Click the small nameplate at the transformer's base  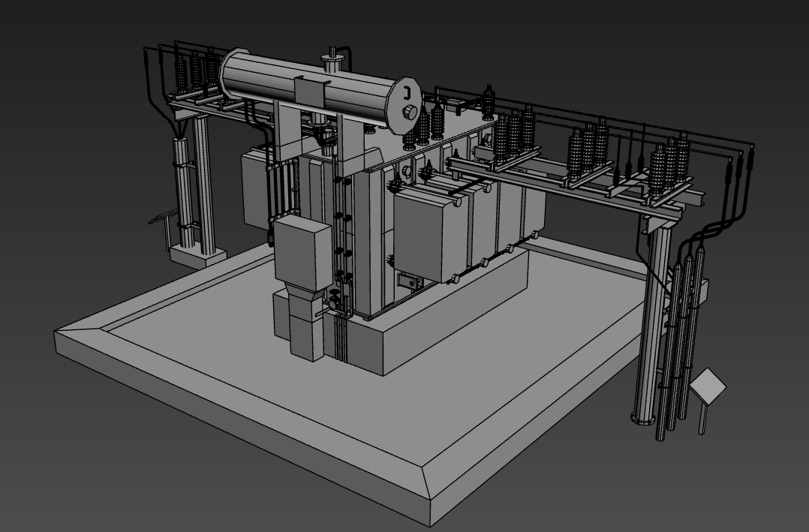[410, 281]
